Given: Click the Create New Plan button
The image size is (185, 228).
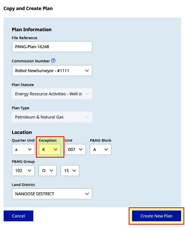Looking at the screenshot, I should click(x=156, y=216).
